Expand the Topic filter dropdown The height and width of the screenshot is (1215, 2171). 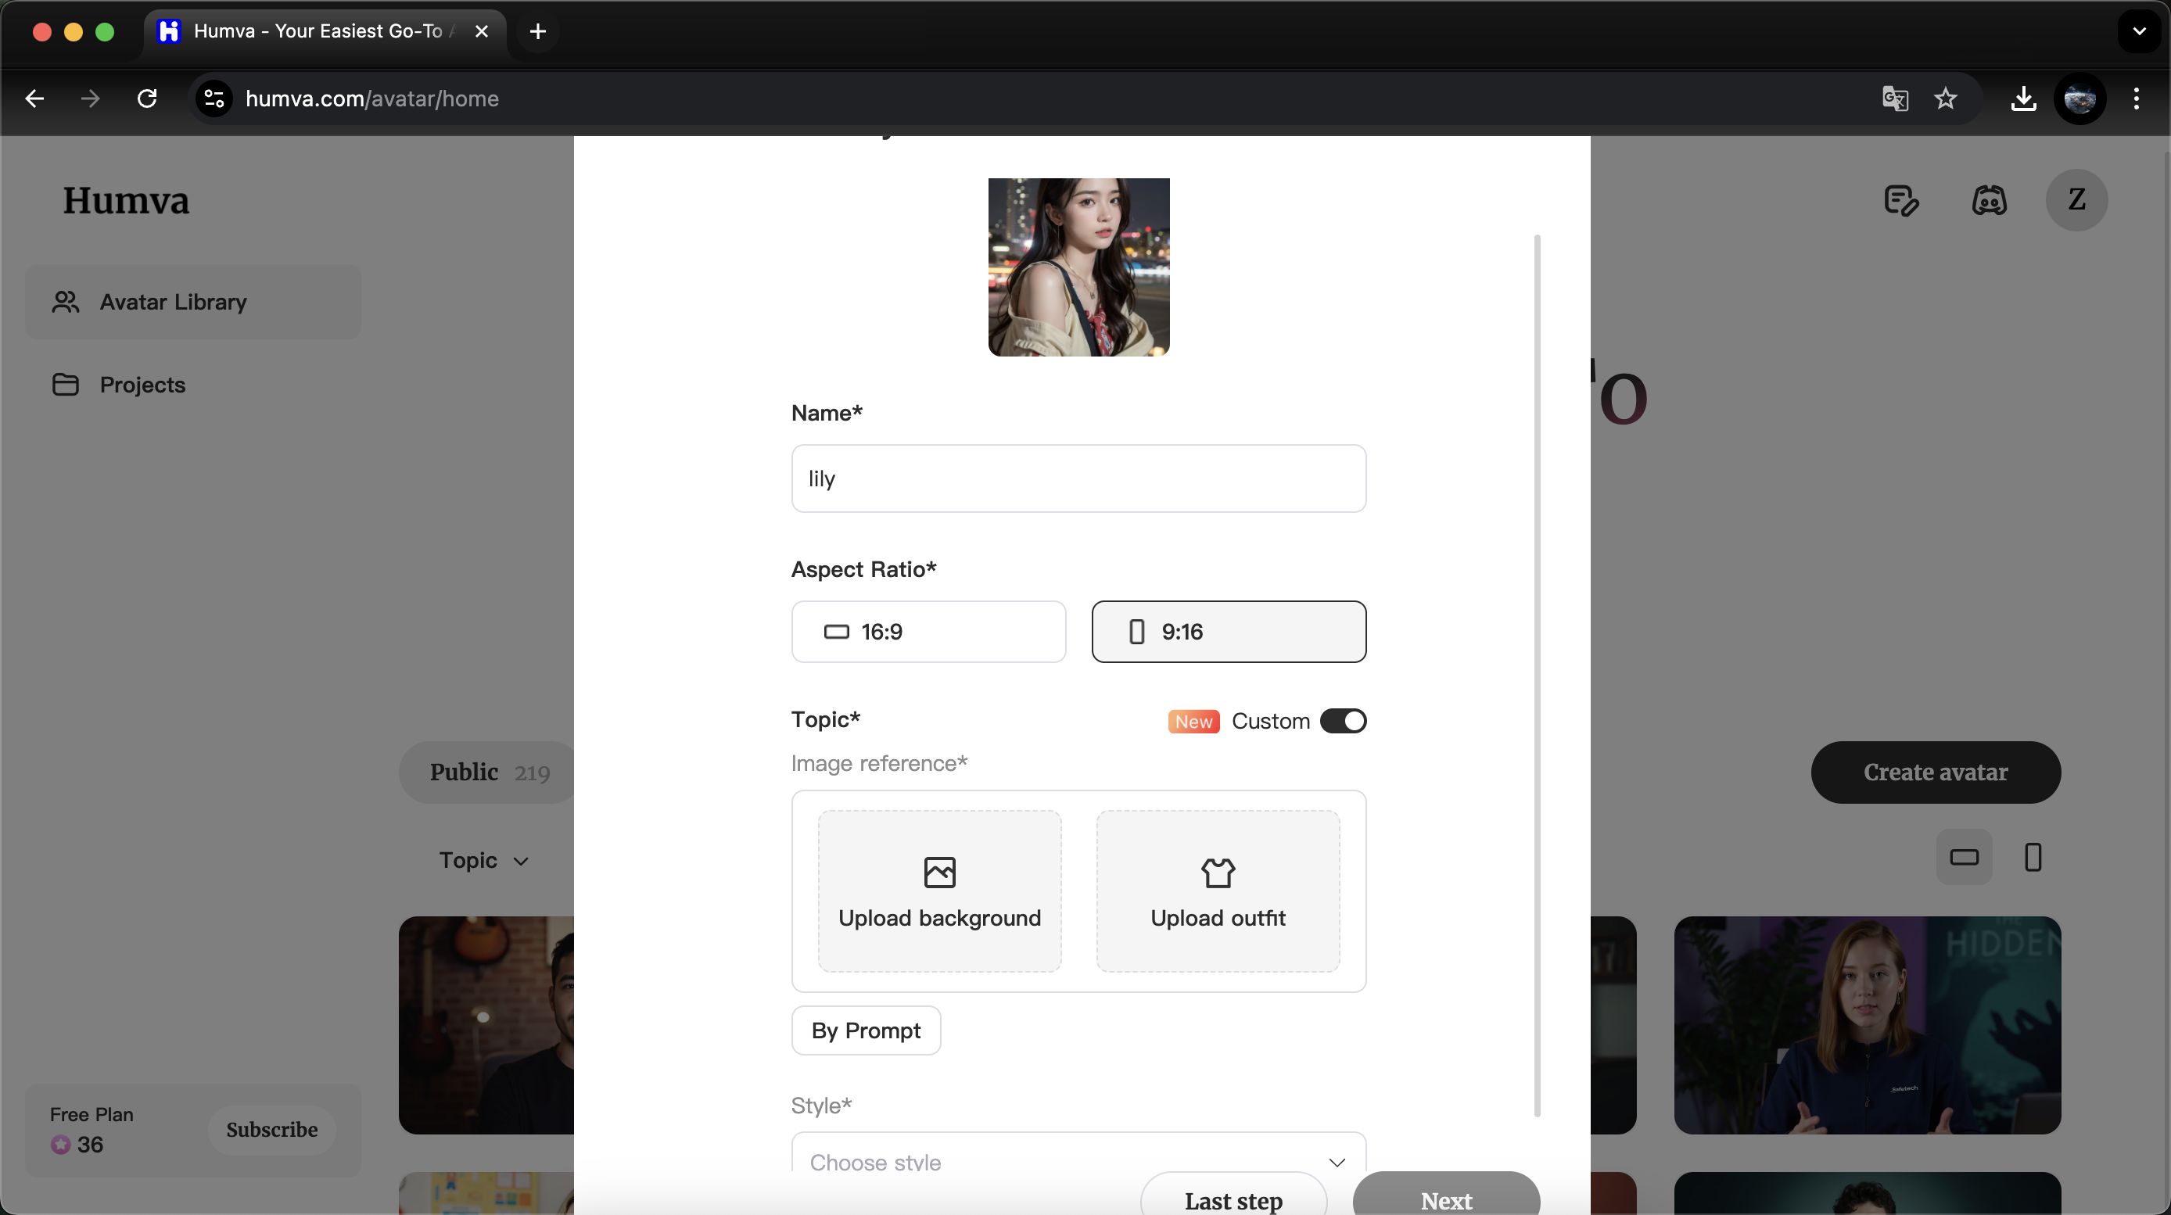tap(484, 860)
